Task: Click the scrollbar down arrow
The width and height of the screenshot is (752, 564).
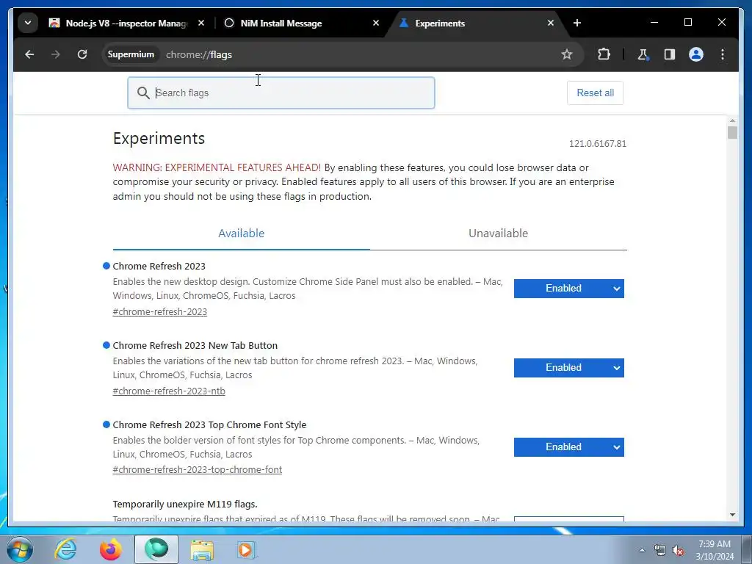Action: 732,515
